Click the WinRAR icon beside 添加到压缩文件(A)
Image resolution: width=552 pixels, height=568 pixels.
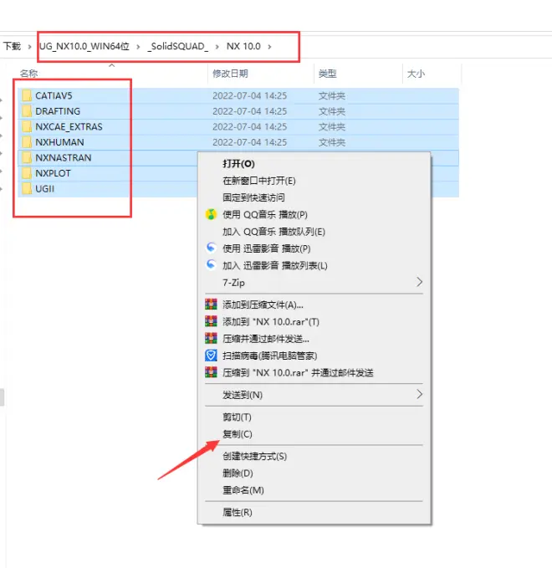coord(211,304)
